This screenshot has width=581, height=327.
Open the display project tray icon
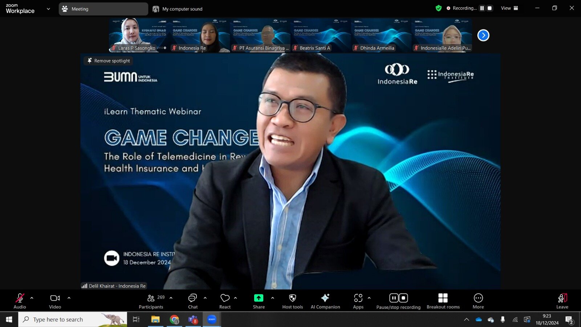pos(527,320)
